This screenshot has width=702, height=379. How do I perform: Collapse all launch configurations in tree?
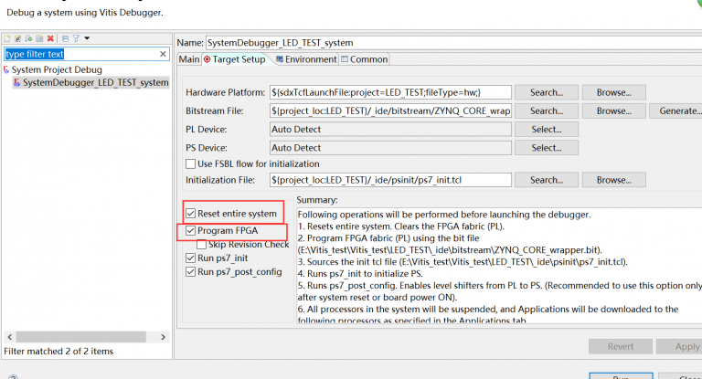tap(65, 39)
